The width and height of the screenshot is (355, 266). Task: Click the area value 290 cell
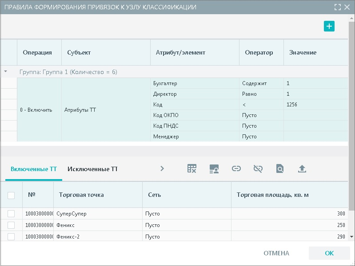(290, 237)
